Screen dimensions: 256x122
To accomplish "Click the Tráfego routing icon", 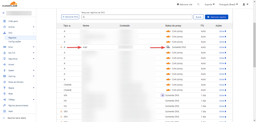I will 4,100.
